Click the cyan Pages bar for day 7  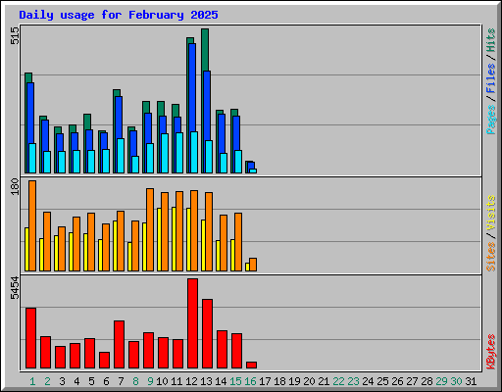[x=121, y=156]
